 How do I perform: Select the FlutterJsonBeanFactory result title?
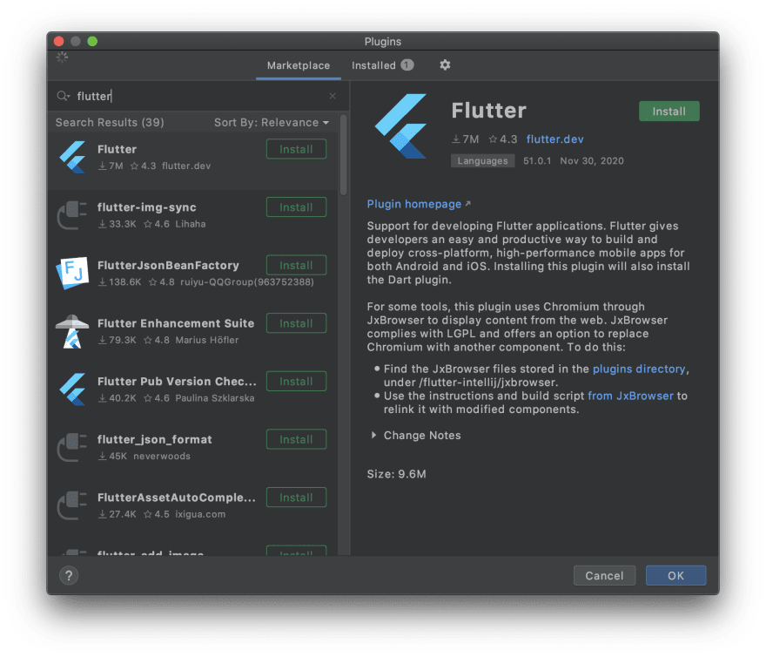168,265
